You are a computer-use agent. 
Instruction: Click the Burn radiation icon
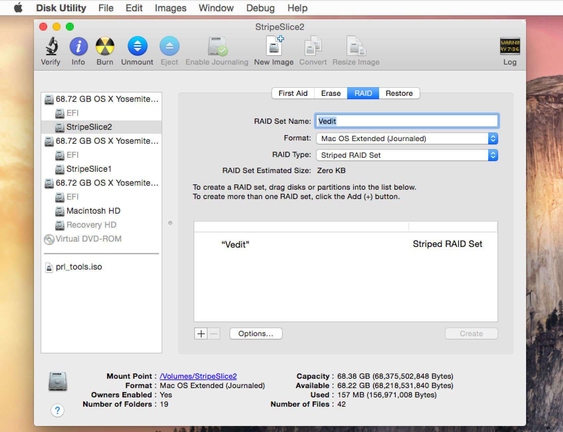tap(105, 46)
